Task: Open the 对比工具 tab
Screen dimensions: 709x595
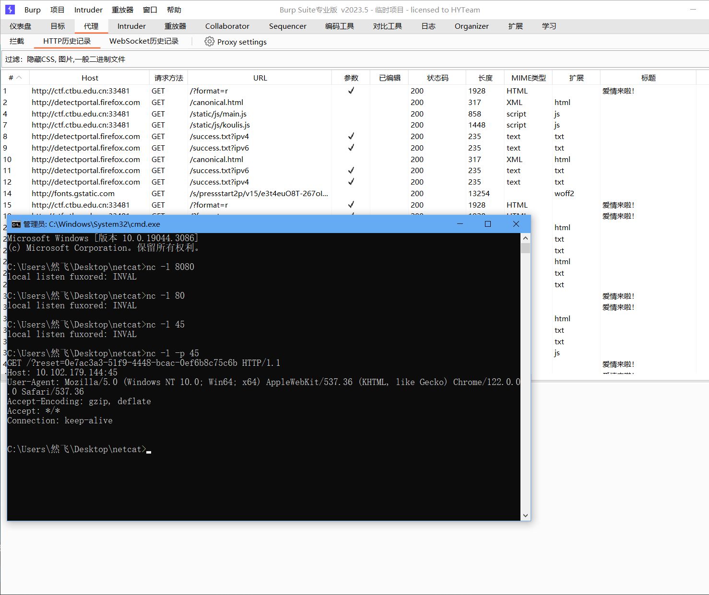Action: coord(388,26)
